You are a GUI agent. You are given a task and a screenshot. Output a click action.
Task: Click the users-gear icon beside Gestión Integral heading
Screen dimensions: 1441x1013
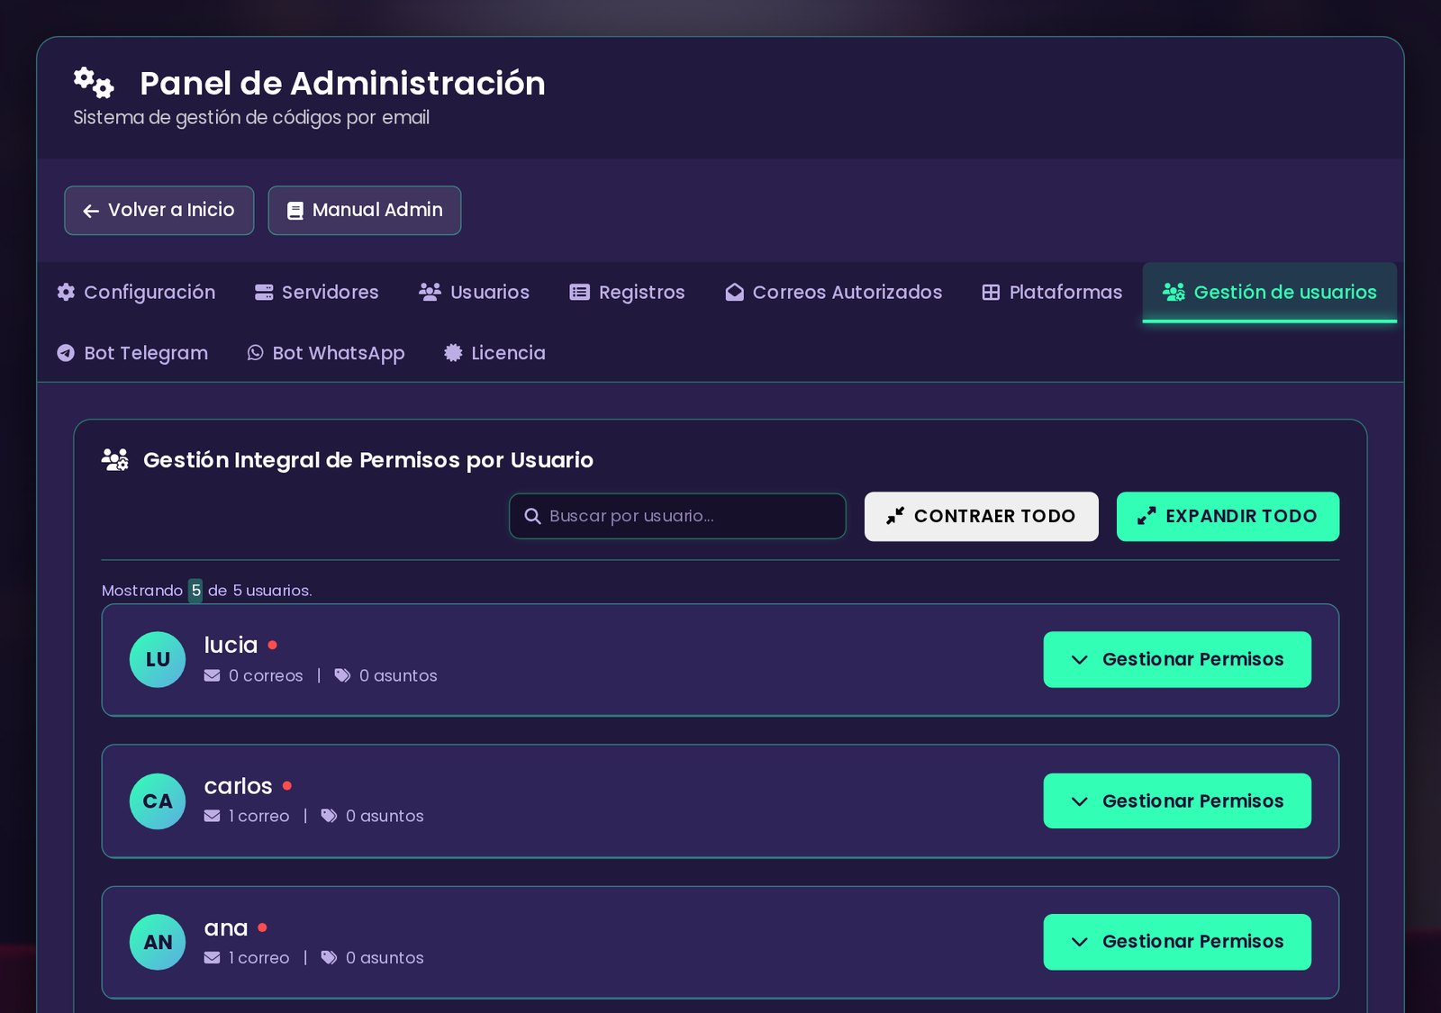tap(115, 459)
